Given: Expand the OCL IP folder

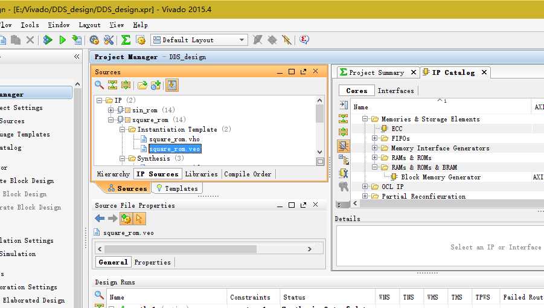Looking at the screenshot, I should coord(365,187).
